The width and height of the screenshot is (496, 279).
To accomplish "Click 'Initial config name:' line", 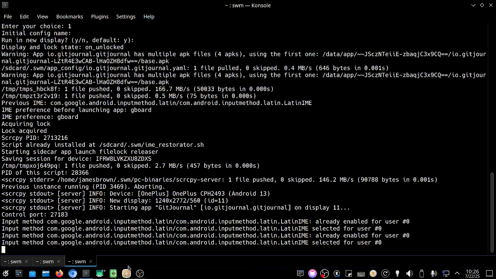I will point(36,33).
